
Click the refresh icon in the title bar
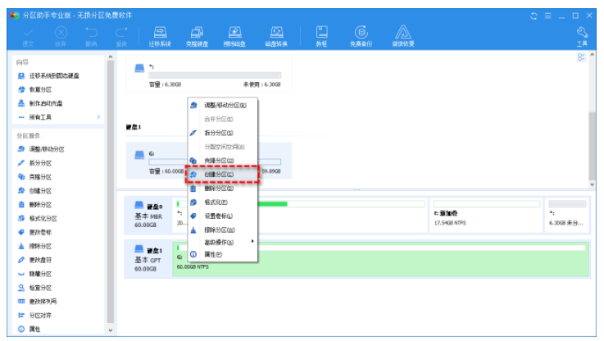[534, 15]
